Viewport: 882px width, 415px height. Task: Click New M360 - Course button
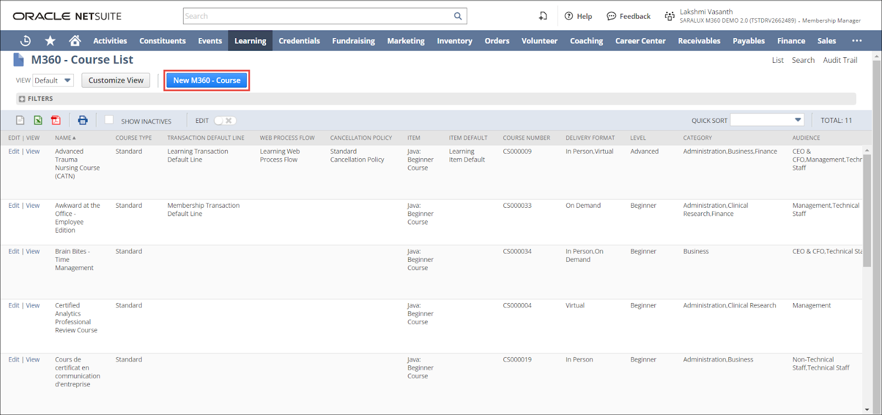tap(207, 80)
